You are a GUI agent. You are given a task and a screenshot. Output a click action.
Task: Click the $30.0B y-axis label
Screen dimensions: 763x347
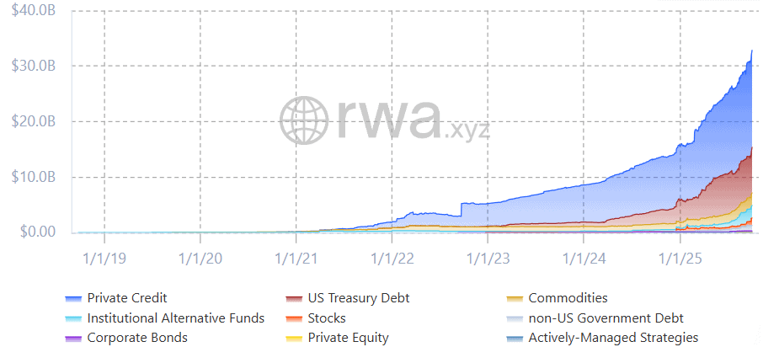pos(38,66)
